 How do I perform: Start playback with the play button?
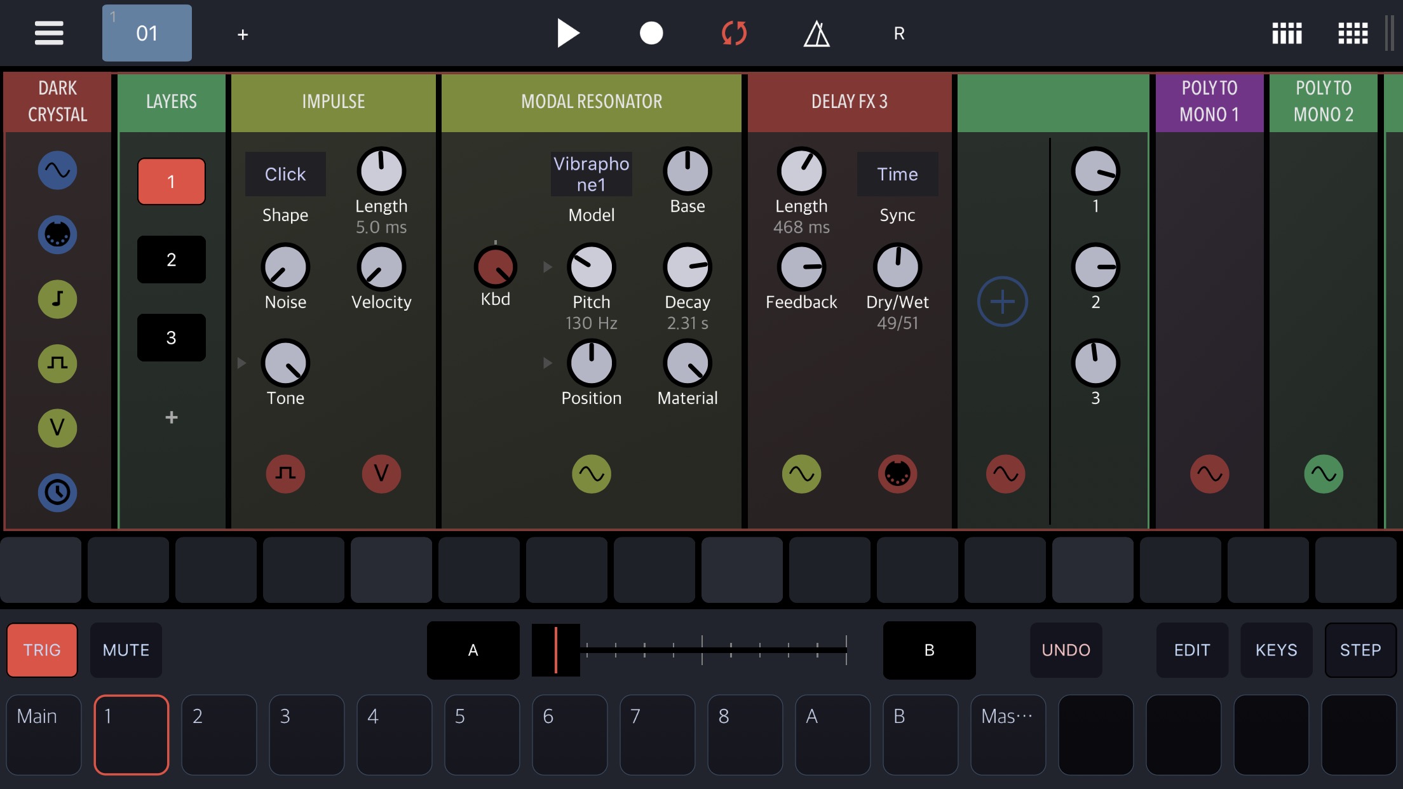click(567, 33)
